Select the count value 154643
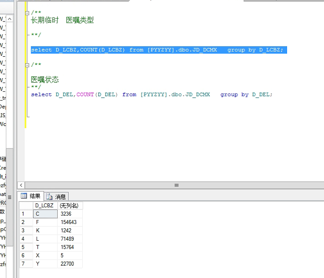Viewport: 324px width, 278px height. tap(70, 222)
